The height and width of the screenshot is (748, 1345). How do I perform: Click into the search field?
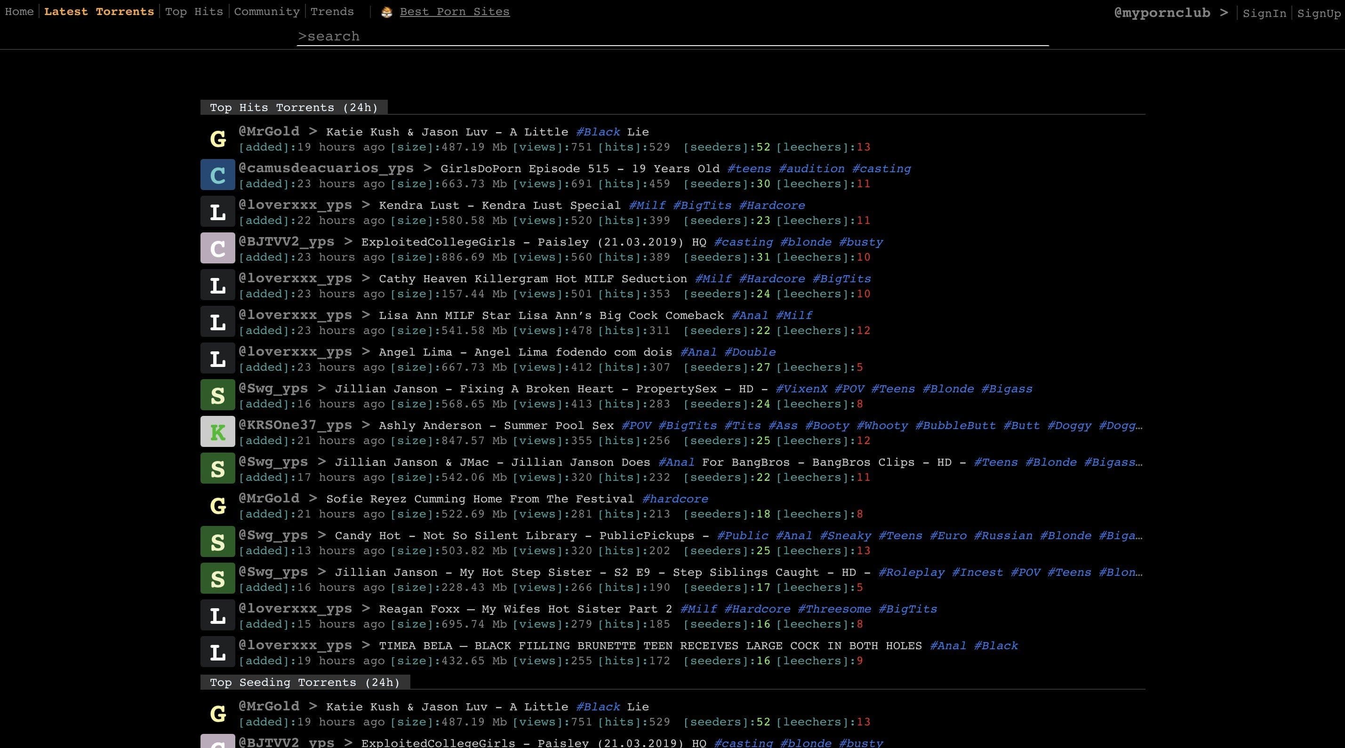click(x=672, y=37)
